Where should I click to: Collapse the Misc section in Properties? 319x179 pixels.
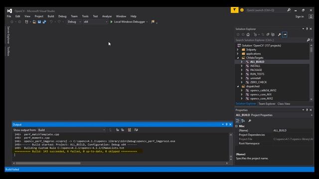(236, 126)
